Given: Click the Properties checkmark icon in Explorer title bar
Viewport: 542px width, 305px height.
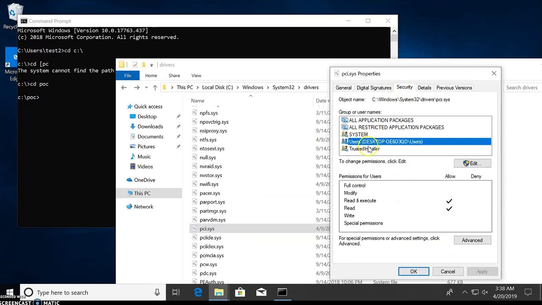Looking at the screenshot, I should 135,65.
